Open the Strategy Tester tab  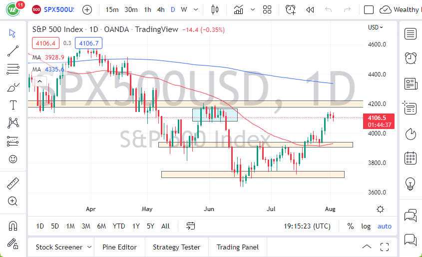point(176,247)
